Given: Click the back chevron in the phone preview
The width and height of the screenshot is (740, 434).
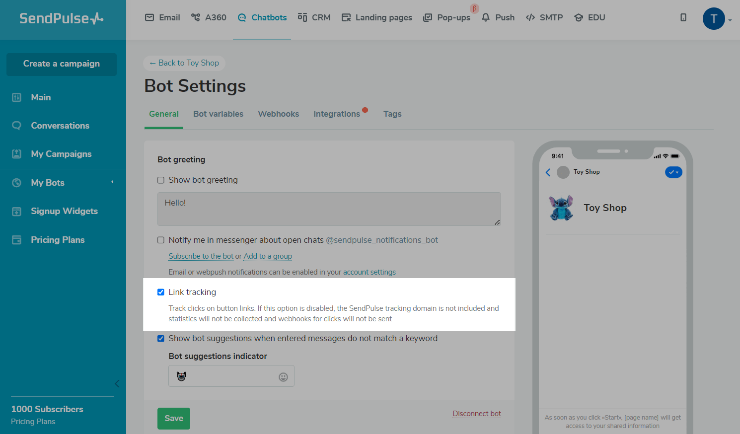Looking at the screenshot, I should point(548,172).
